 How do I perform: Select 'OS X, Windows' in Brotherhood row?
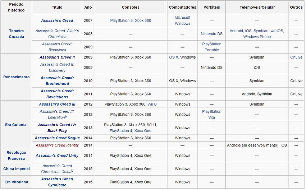[182, 81]
